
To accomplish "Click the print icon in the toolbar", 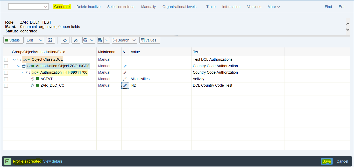I will coord(85,40).
